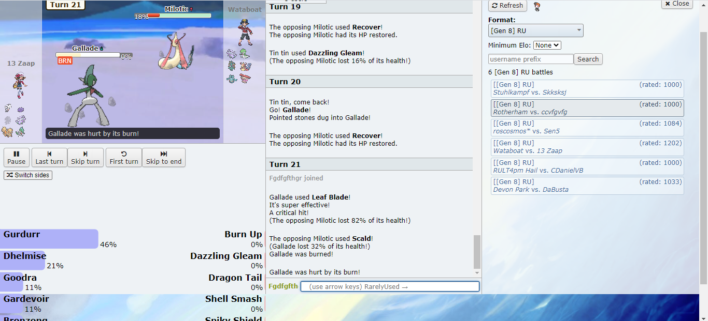The height and width of the screenshot is (321, 708).
Task: Close the battles panel with Close button
Action: pyautogui.click(x=677, y=4)
